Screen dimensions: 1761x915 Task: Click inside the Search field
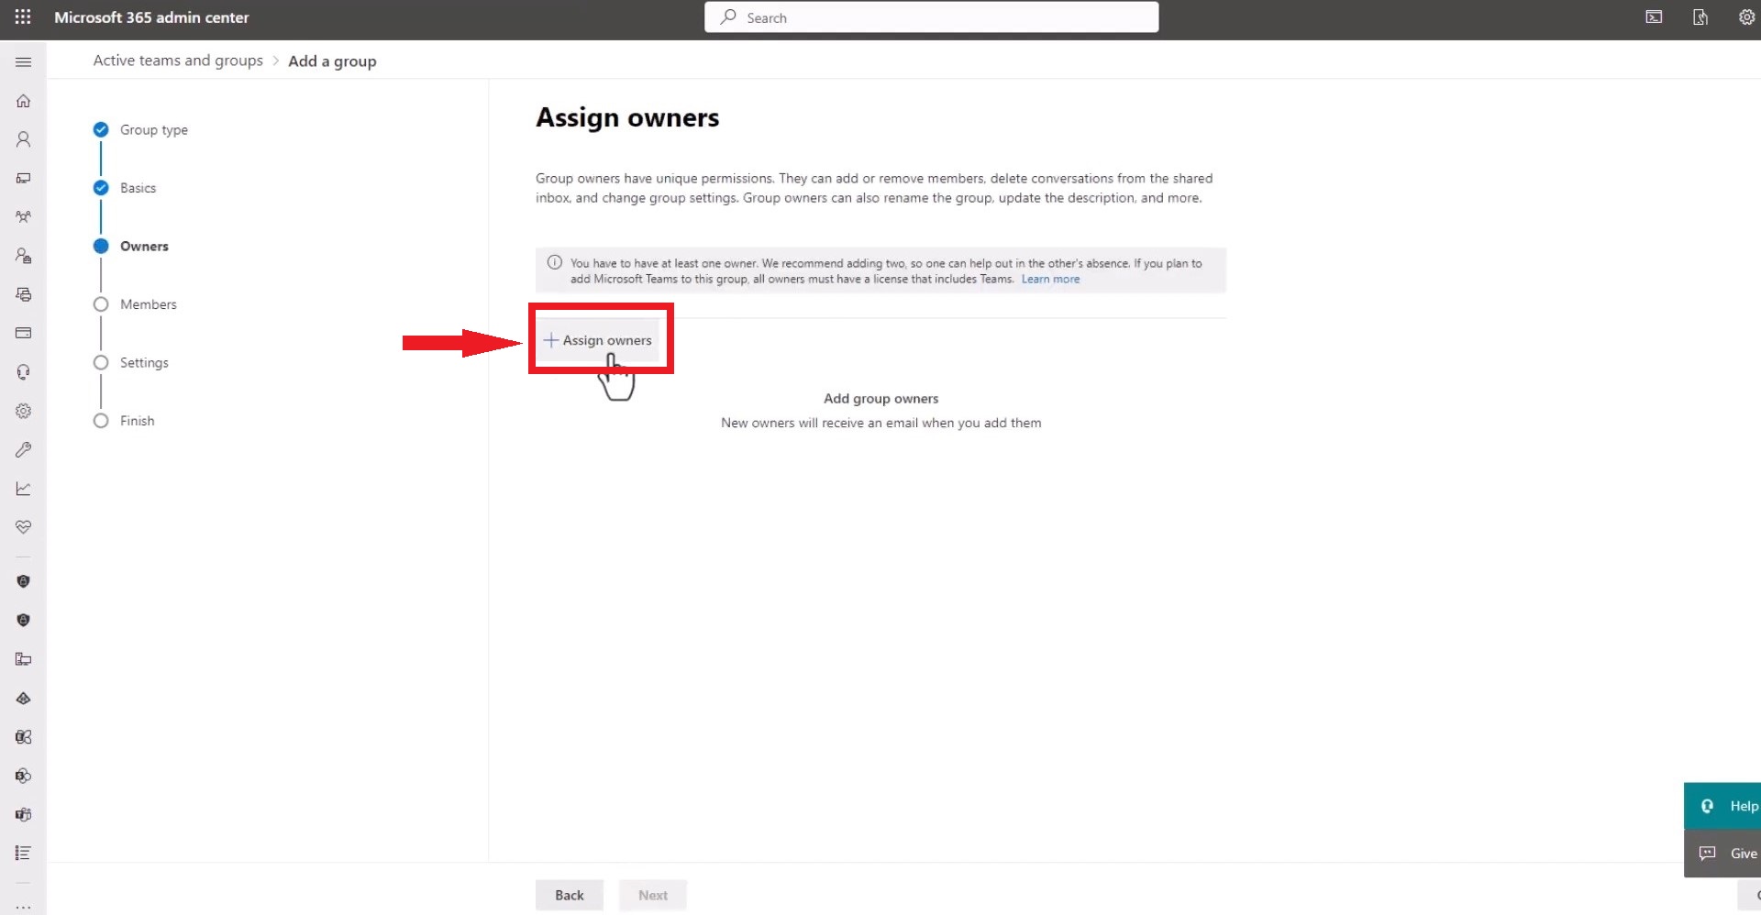pos(931,17)
